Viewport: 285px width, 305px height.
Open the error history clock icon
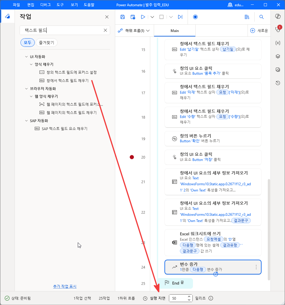(278, 83)
